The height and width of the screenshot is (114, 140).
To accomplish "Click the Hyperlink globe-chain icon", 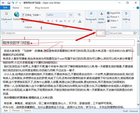I will 108,13.
